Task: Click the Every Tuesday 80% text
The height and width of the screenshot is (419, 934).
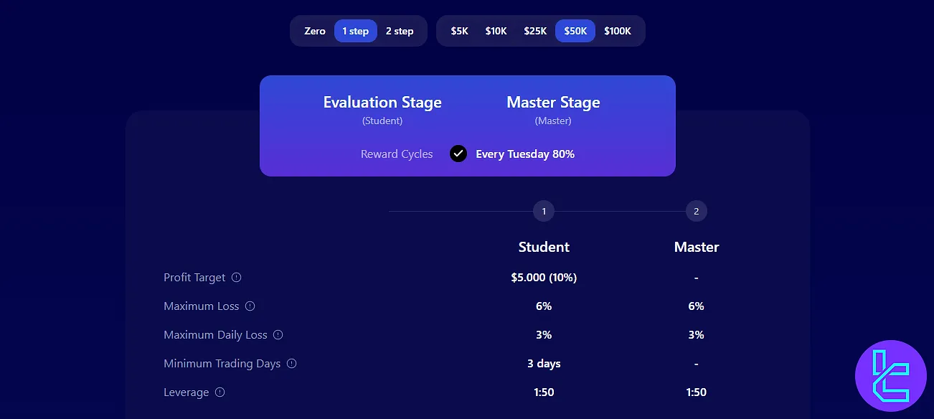Action: (525, 154)
